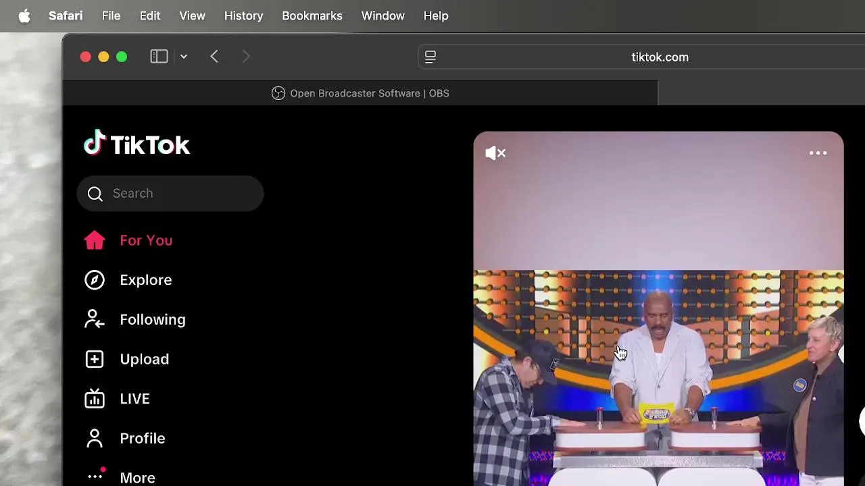The image size is (865, 486).
Task: Go forward with the next-page arrow
Action: coord(246,57)
